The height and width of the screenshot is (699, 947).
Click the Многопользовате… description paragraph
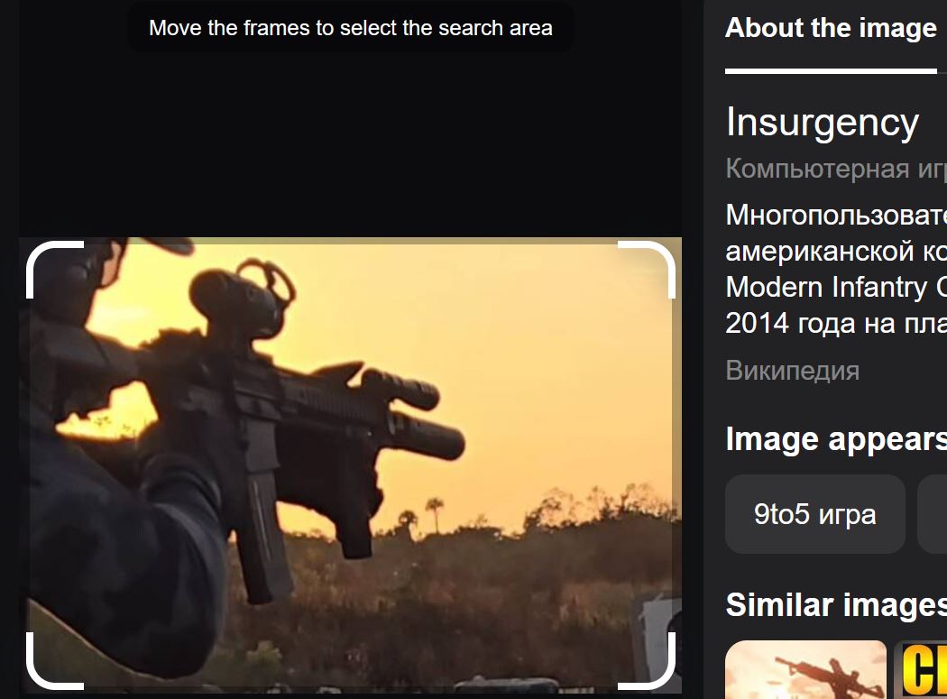pyautogui.click(x=836, y=269)
